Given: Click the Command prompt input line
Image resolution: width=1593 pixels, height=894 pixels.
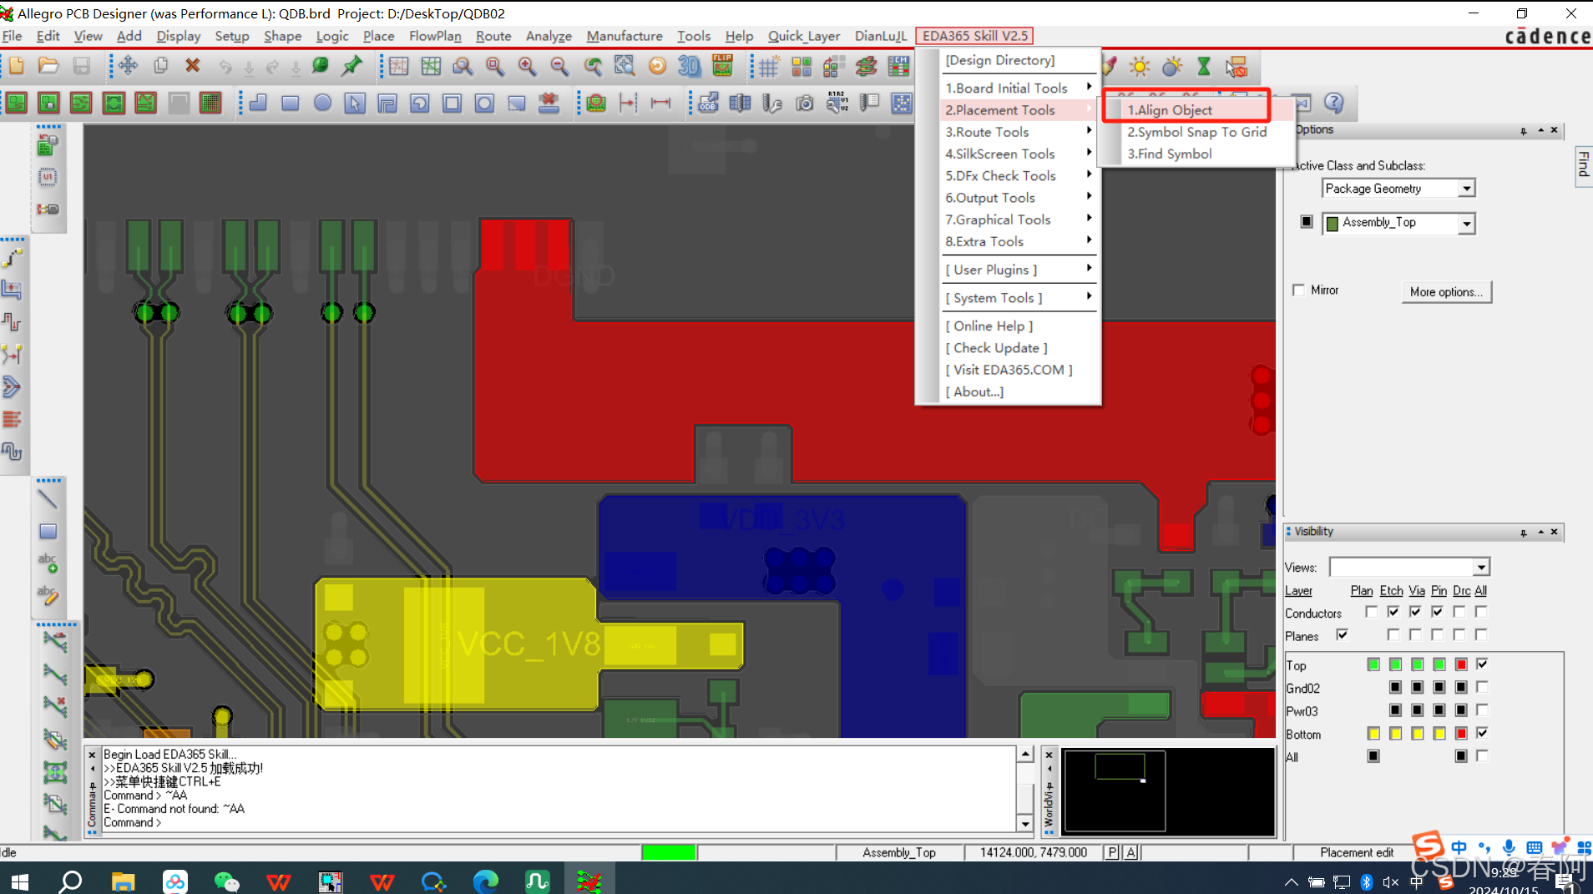Looking at the screenshot, I should (558, 822).
